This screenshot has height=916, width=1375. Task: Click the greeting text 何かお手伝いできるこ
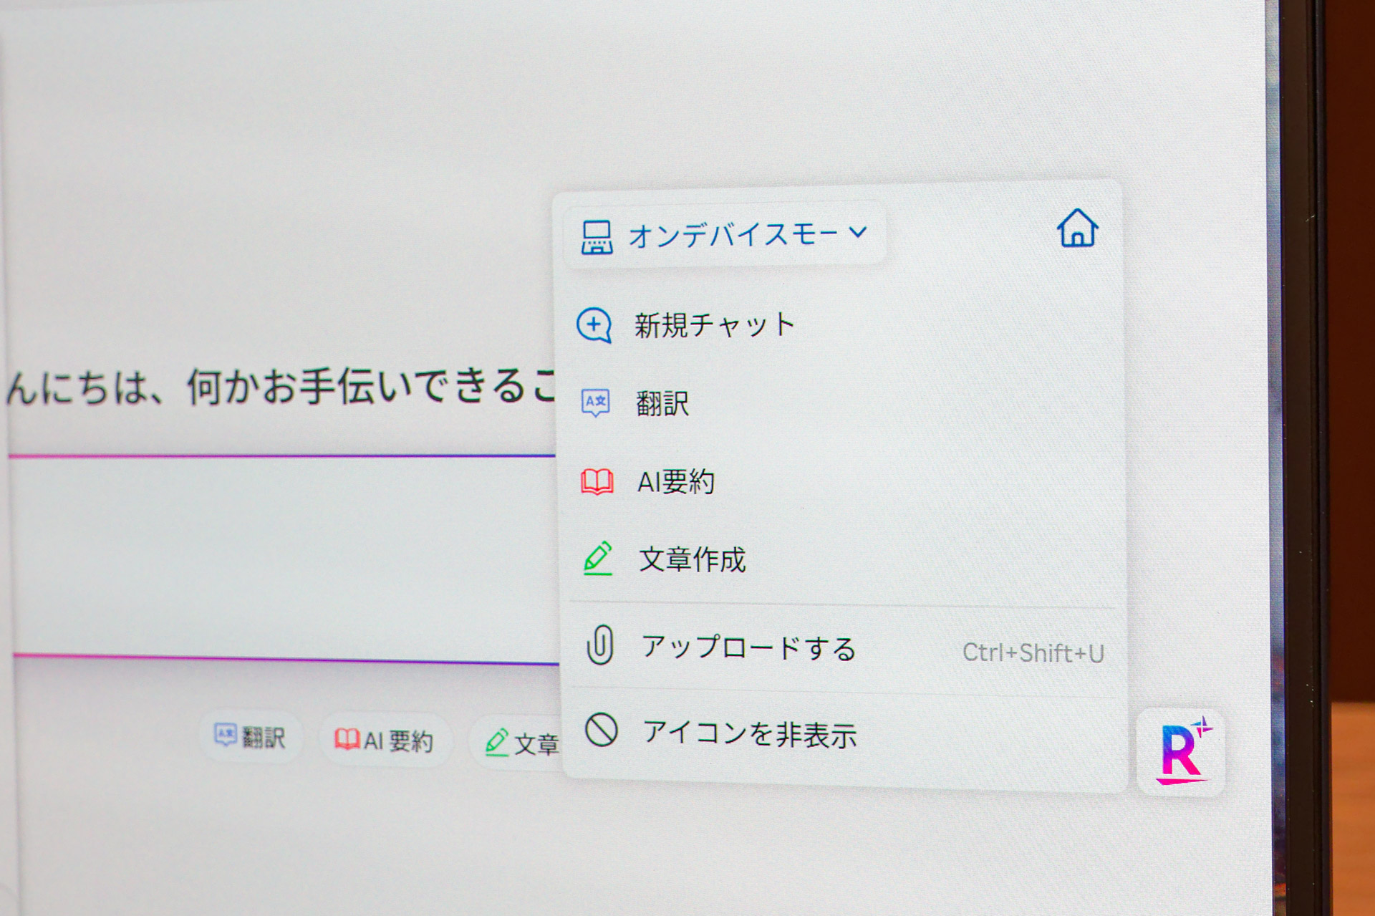pyautogui.click(x=371, y=387)
